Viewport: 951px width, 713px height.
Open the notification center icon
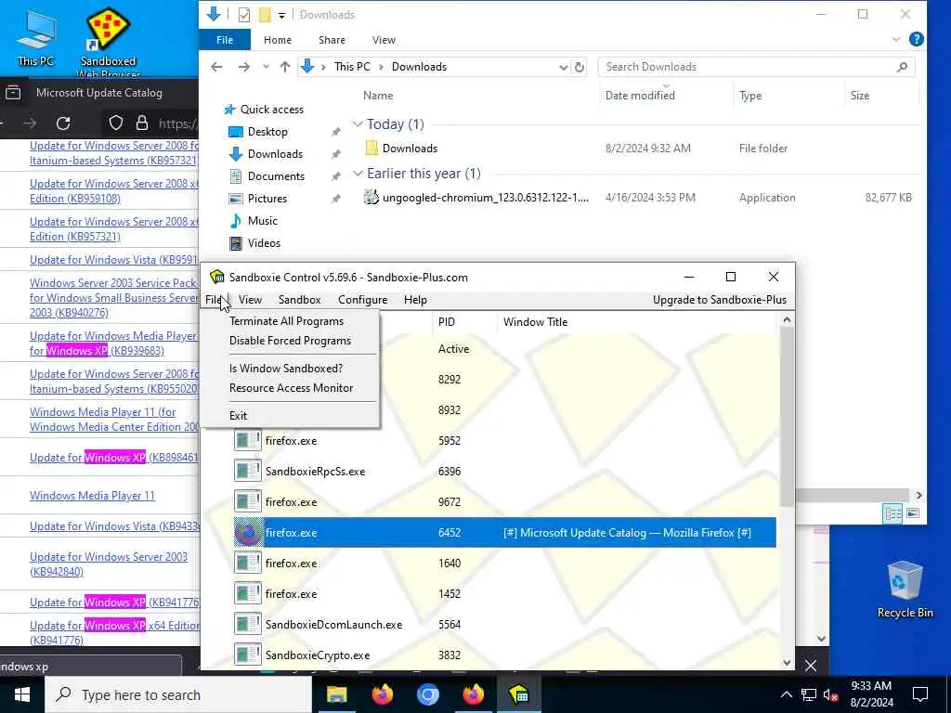click(920, 694)
